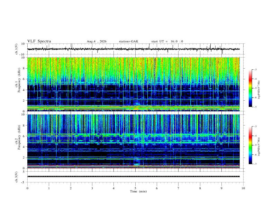Click the ch.3 (V) axis label

pos(16,177)
